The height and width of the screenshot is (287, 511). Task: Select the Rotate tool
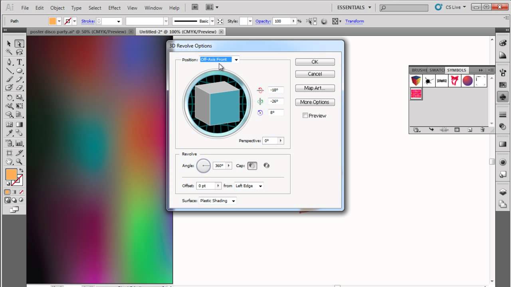pos(9,98)
